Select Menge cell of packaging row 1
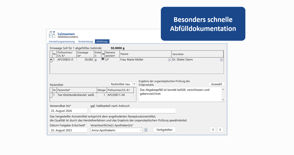 point(102,95)
